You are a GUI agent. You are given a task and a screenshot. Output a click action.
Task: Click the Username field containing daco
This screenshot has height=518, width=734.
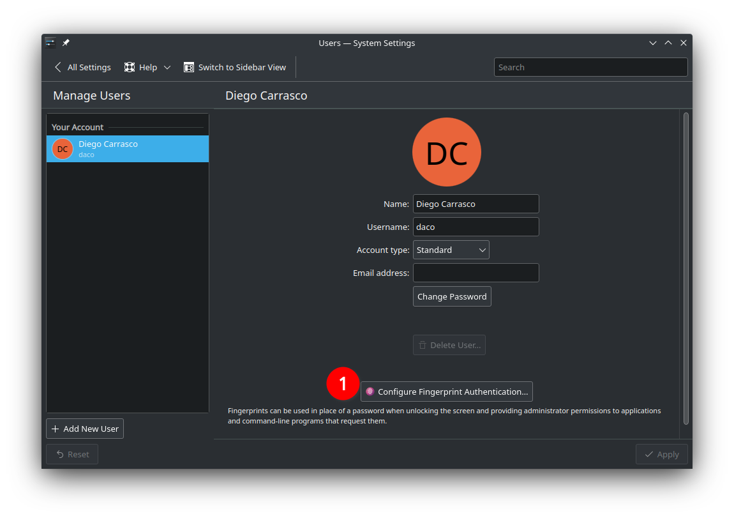(x=476, y=227)
